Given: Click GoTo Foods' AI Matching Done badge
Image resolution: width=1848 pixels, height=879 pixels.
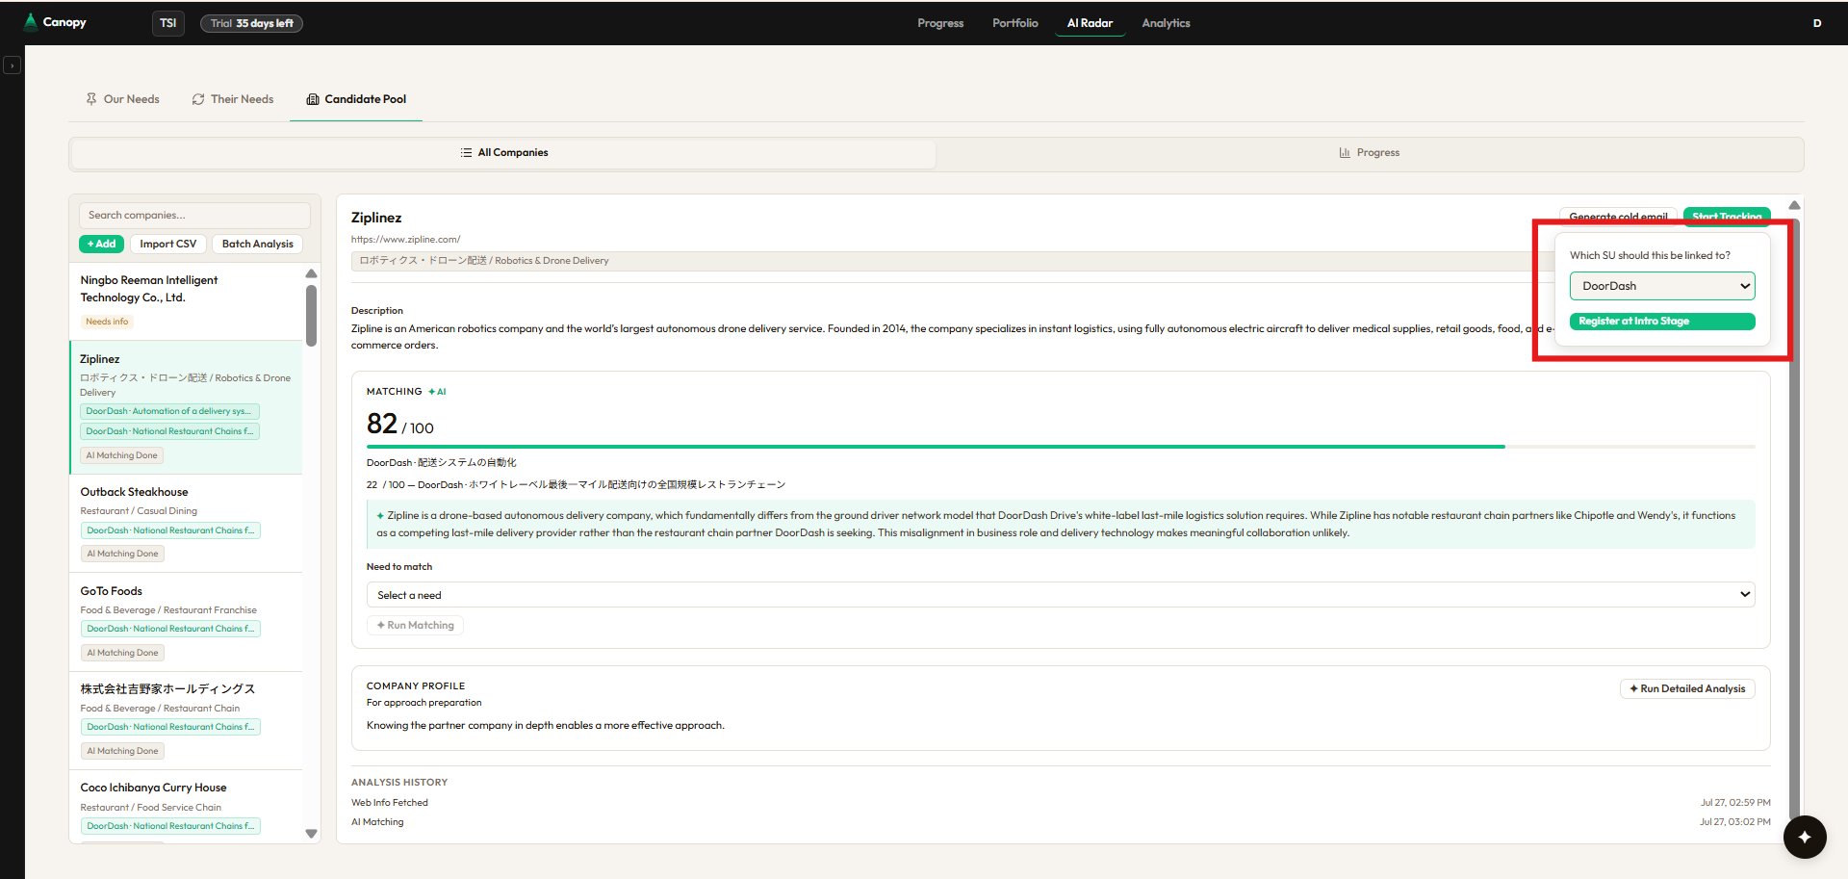Looking at the screenshot, I should 122,653.
